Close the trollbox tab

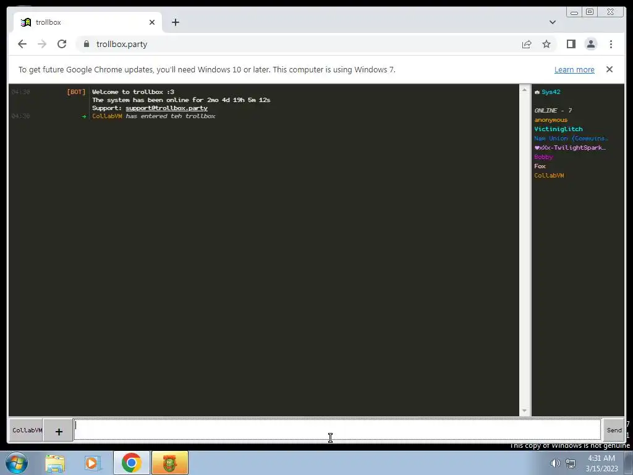click(152, 22)
